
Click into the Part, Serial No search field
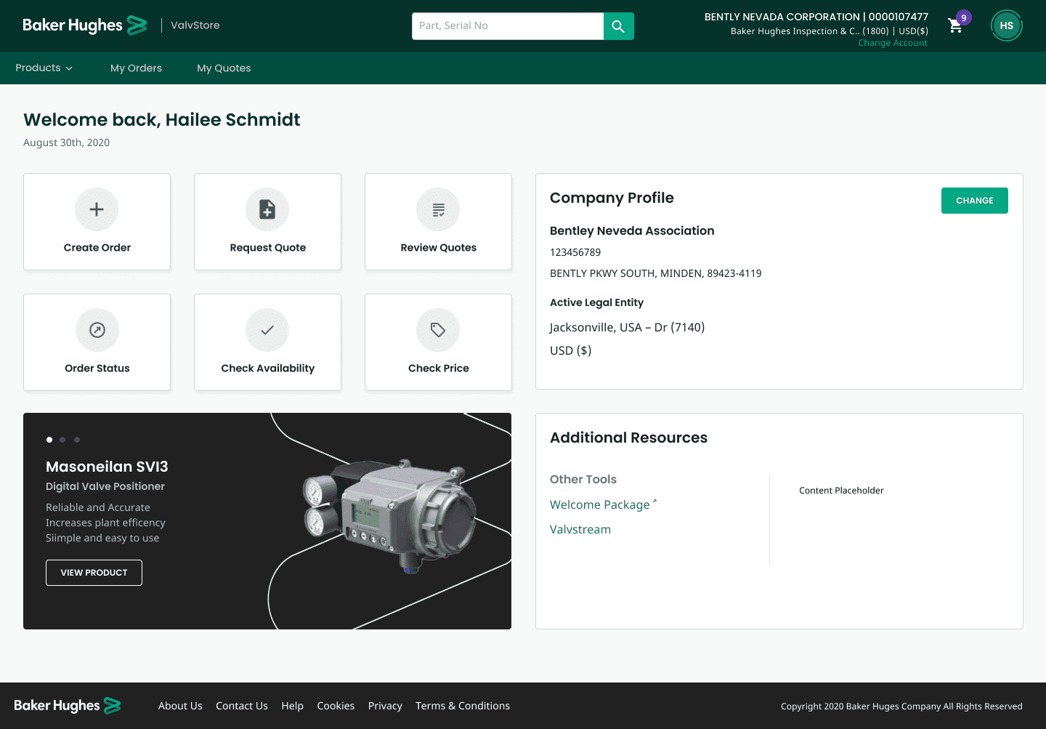[508, 26]
